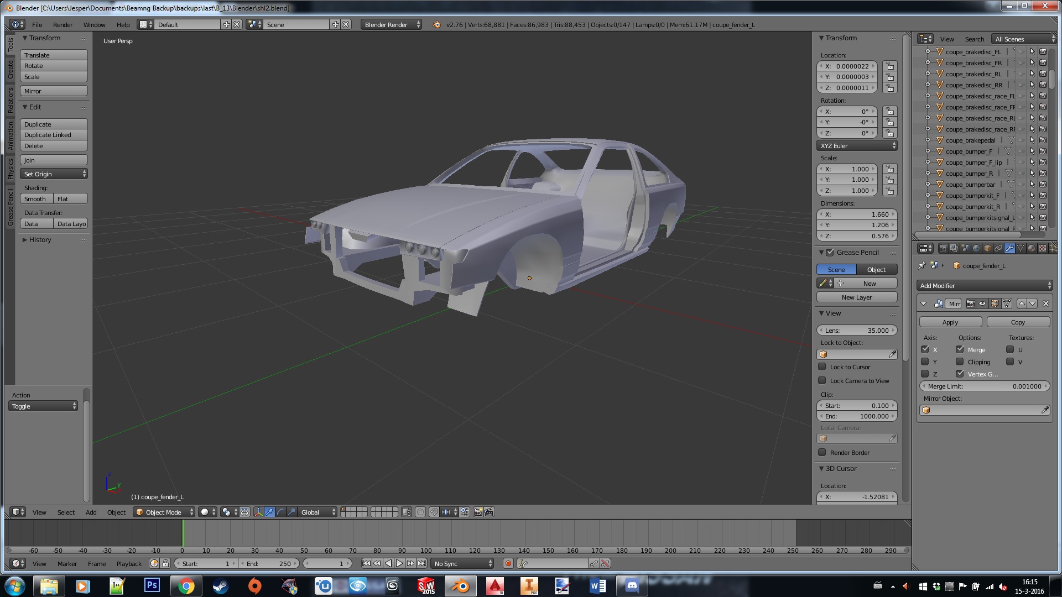
Task: Open the Material properties tab icon
Action: tap(1032, 248)
